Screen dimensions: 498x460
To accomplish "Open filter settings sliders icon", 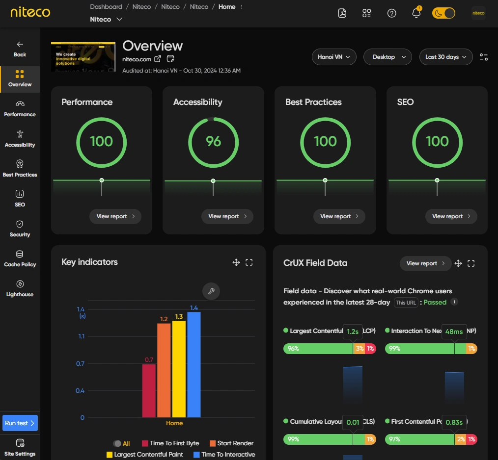I will point(484,57).
